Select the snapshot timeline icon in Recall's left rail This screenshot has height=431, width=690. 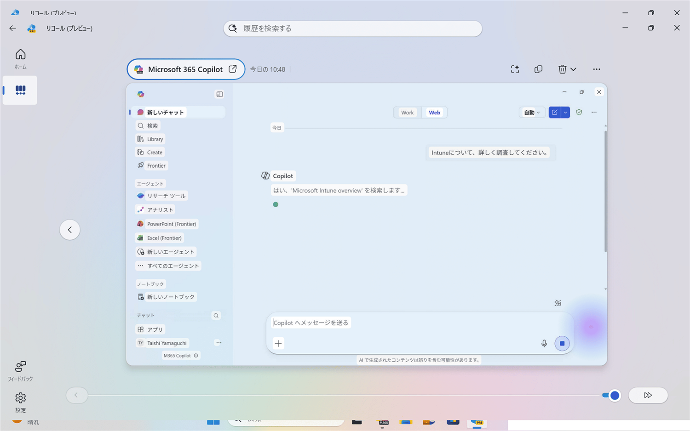click(20, 91)
